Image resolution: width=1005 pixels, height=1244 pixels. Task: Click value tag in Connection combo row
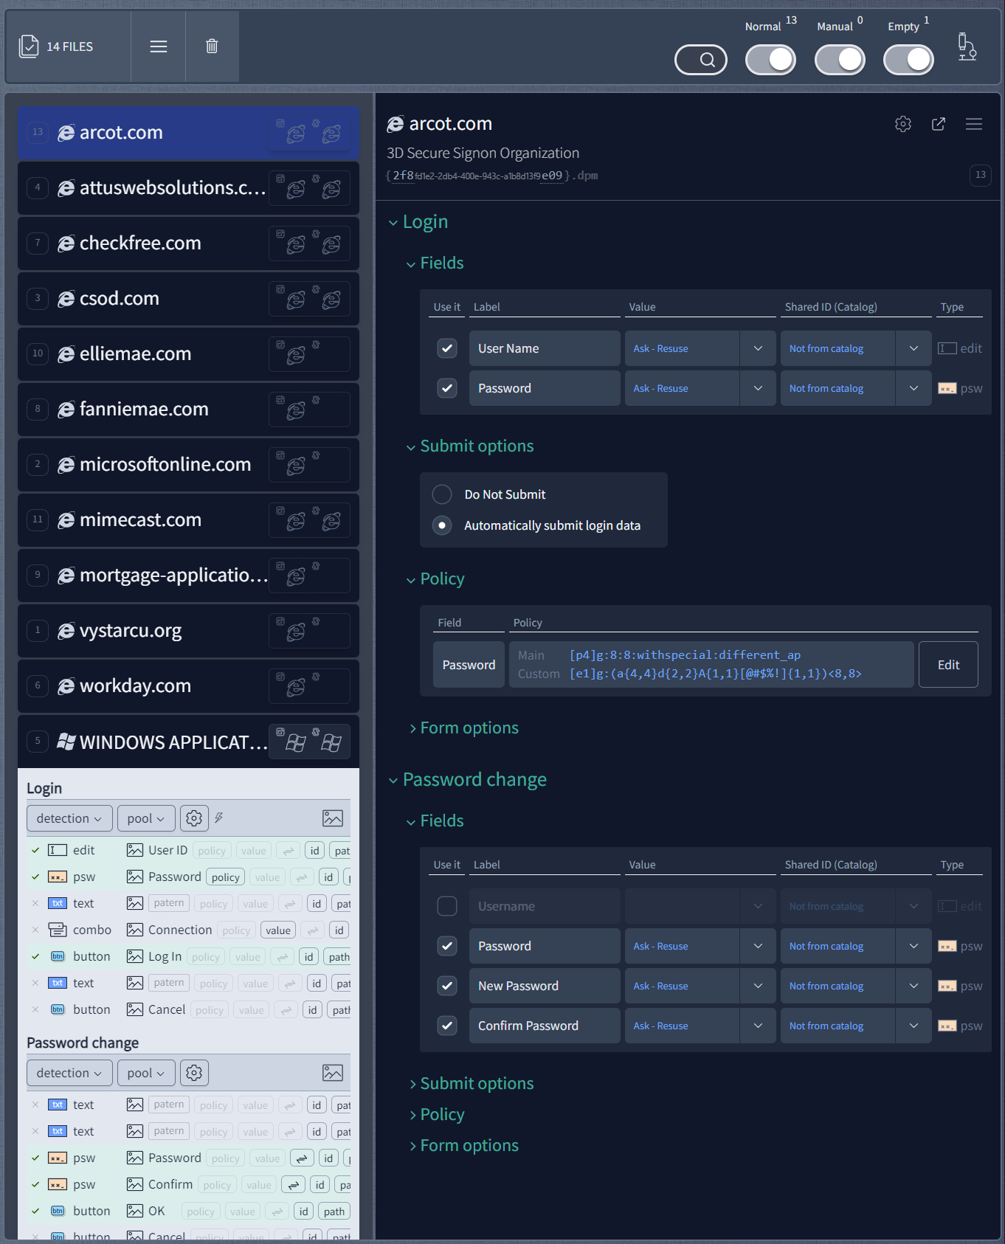(x=277, y=930)
